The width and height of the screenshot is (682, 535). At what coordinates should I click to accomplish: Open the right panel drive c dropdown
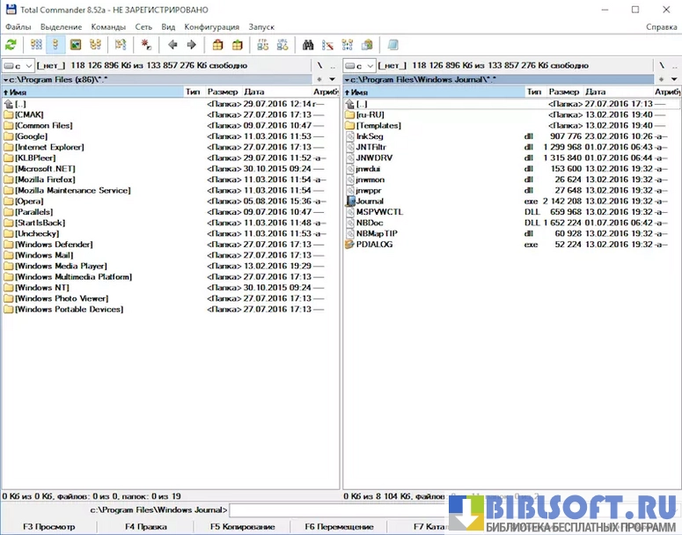(359, 65)
